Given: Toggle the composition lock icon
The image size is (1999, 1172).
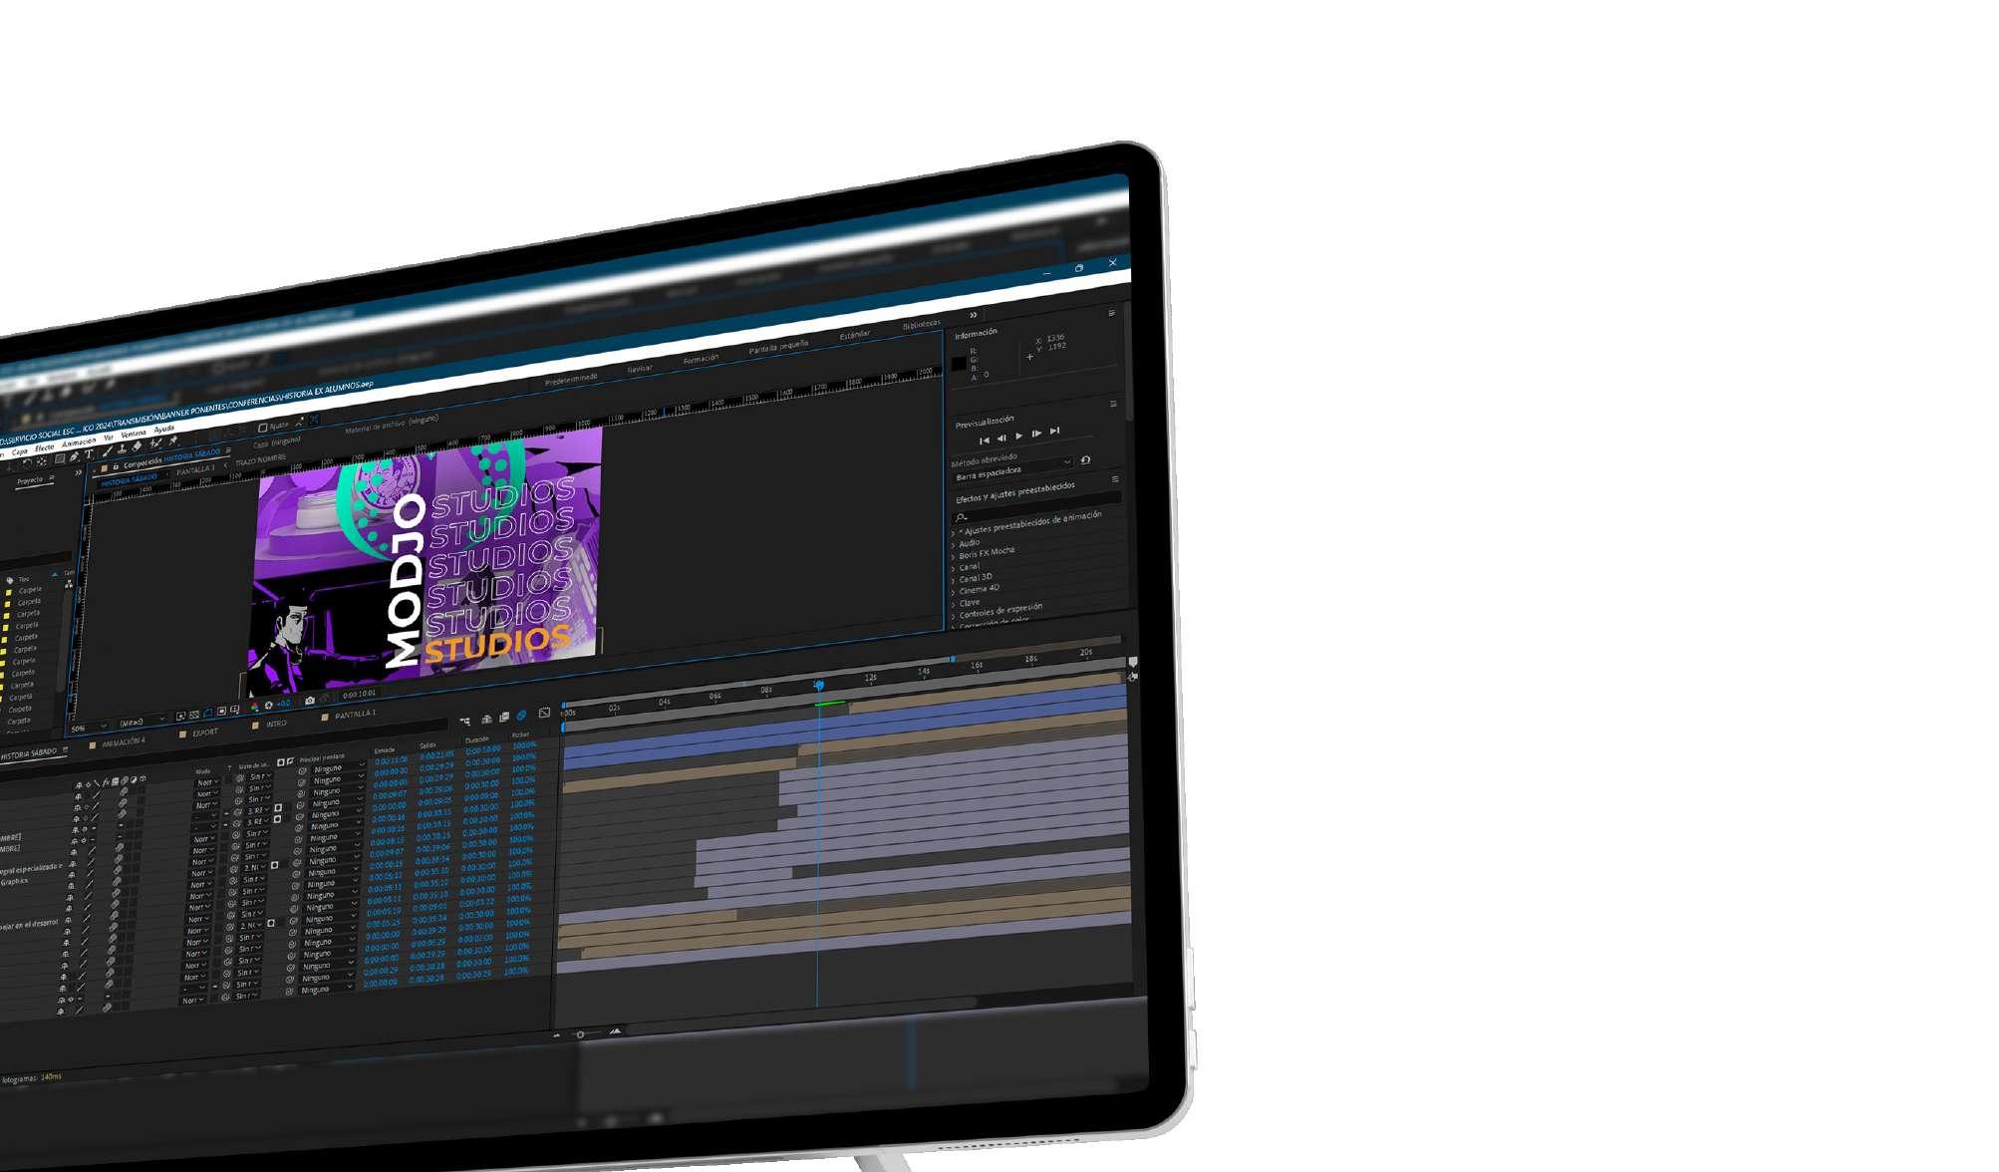Looking at the screenshot, I should coord(116,465).
